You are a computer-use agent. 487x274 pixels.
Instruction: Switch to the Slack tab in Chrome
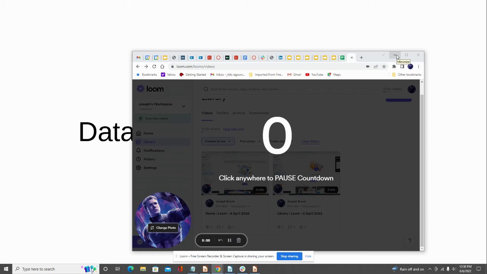coord(263,58)
